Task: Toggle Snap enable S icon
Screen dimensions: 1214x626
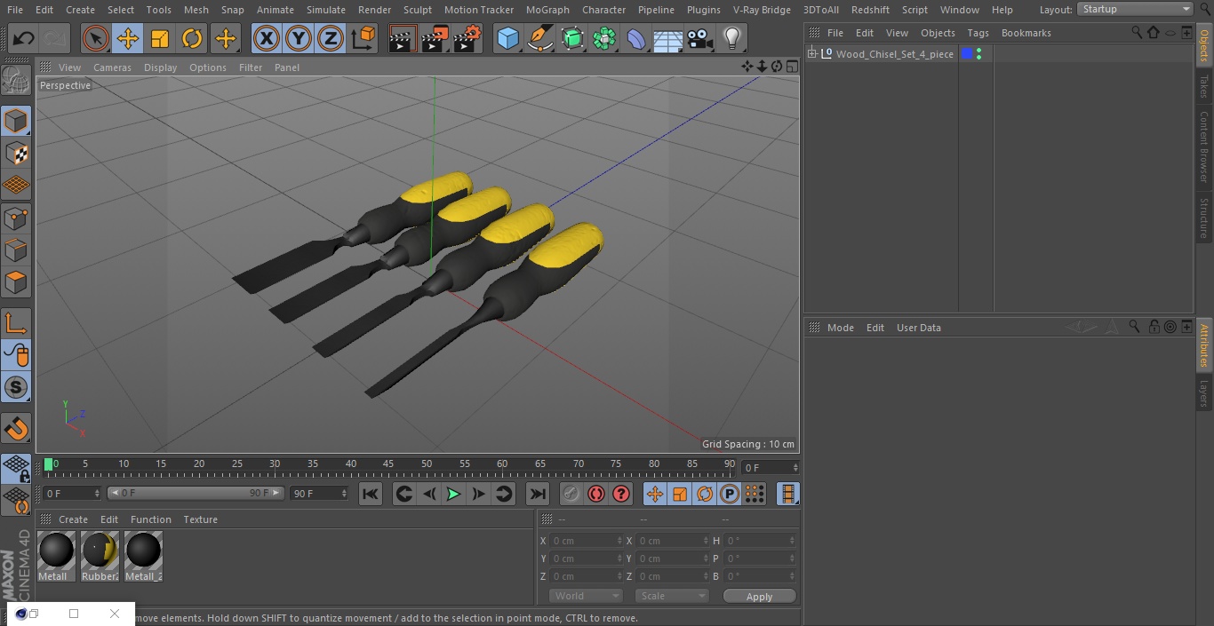Action: point(16,387)
